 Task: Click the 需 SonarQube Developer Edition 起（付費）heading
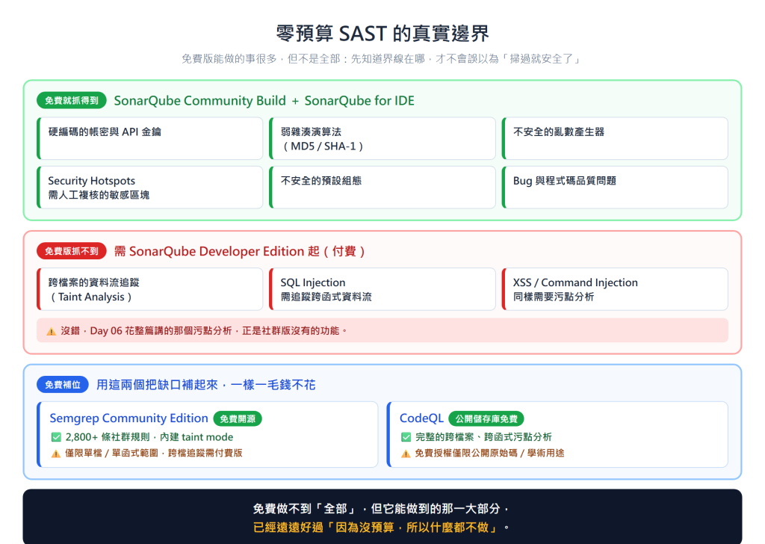click(240, 251)
